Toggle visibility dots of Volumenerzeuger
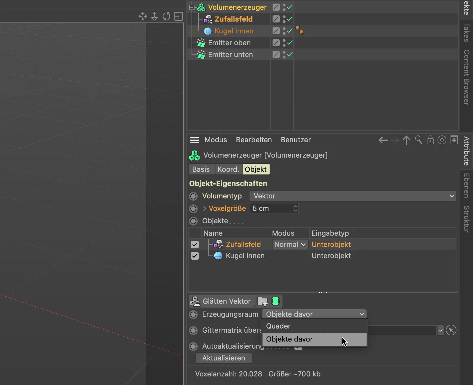The height and width of the screenshot is (385, 473). 284,7
